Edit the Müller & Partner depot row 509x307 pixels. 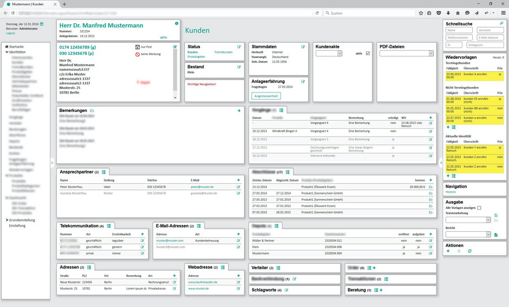430,241
